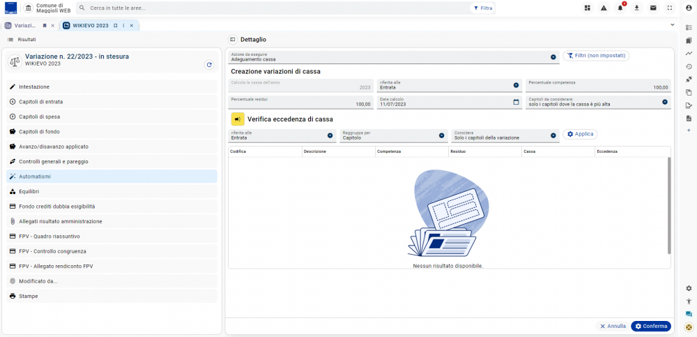Click the Applica button
The image size is (697, 337).
(x=580, y=134)
